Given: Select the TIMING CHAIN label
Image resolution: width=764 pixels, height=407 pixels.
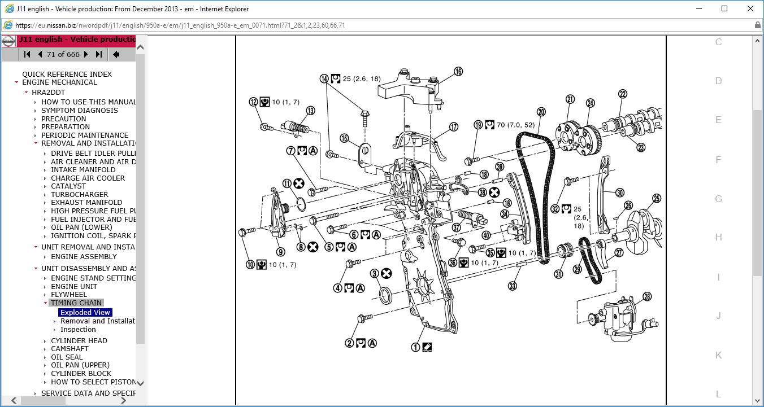Looking at the screenshot, I should [x=76, y=303].
